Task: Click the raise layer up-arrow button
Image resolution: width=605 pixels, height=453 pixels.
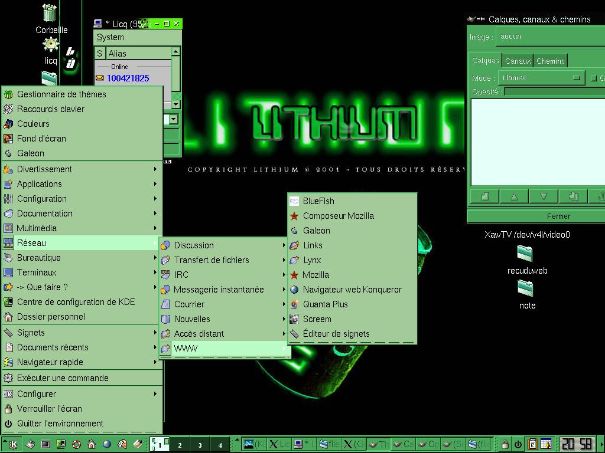Action: [x=514, y=196]
